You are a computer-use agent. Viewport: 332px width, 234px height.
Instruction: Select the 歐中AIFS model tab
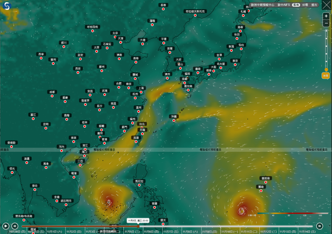284,5
